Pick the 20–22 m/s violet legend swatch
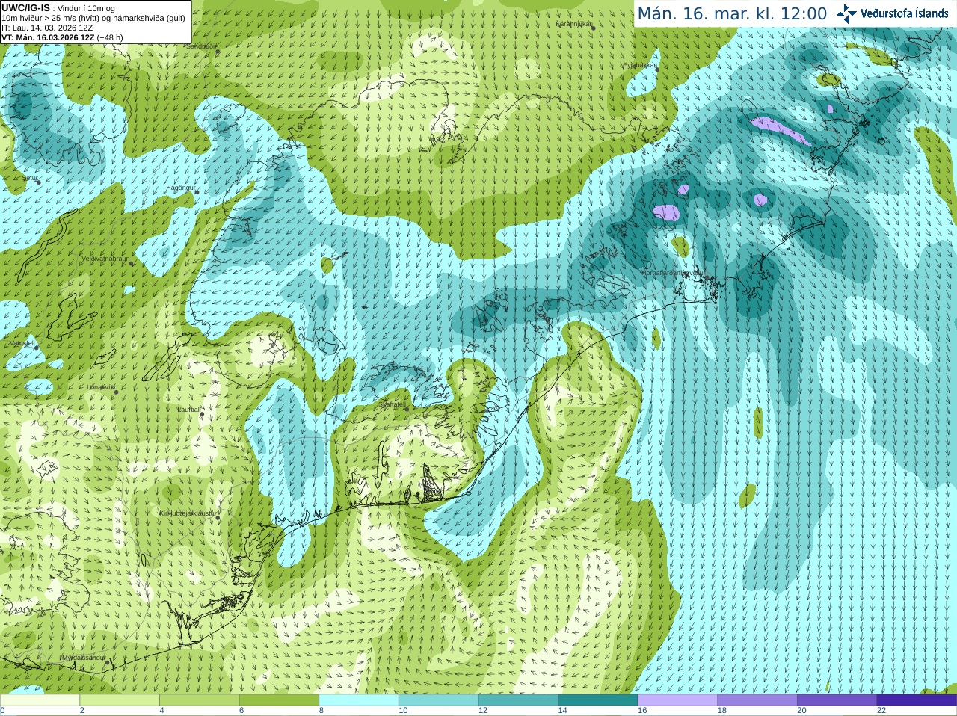957x716 pixels. pos(837,700)
